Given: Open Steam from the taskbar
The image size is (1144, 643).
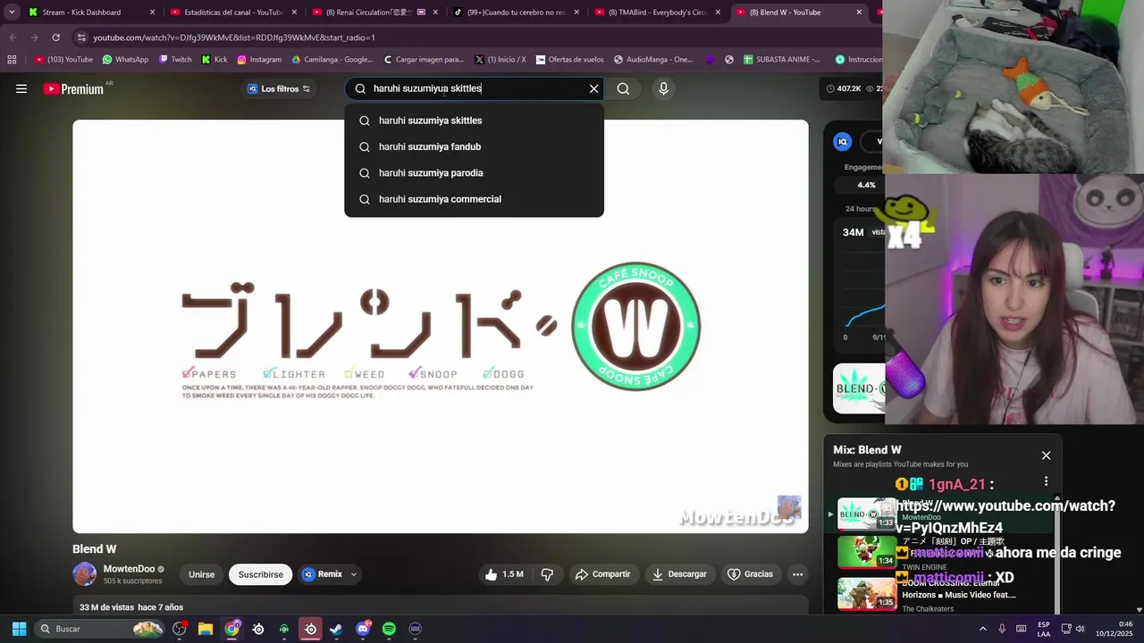Looking at the screenshot, I should [336, 629].
